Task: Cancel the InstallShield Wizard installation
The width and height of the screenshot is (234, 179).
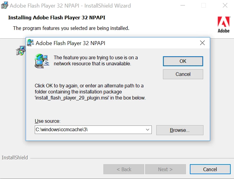Action: (210, 169)
